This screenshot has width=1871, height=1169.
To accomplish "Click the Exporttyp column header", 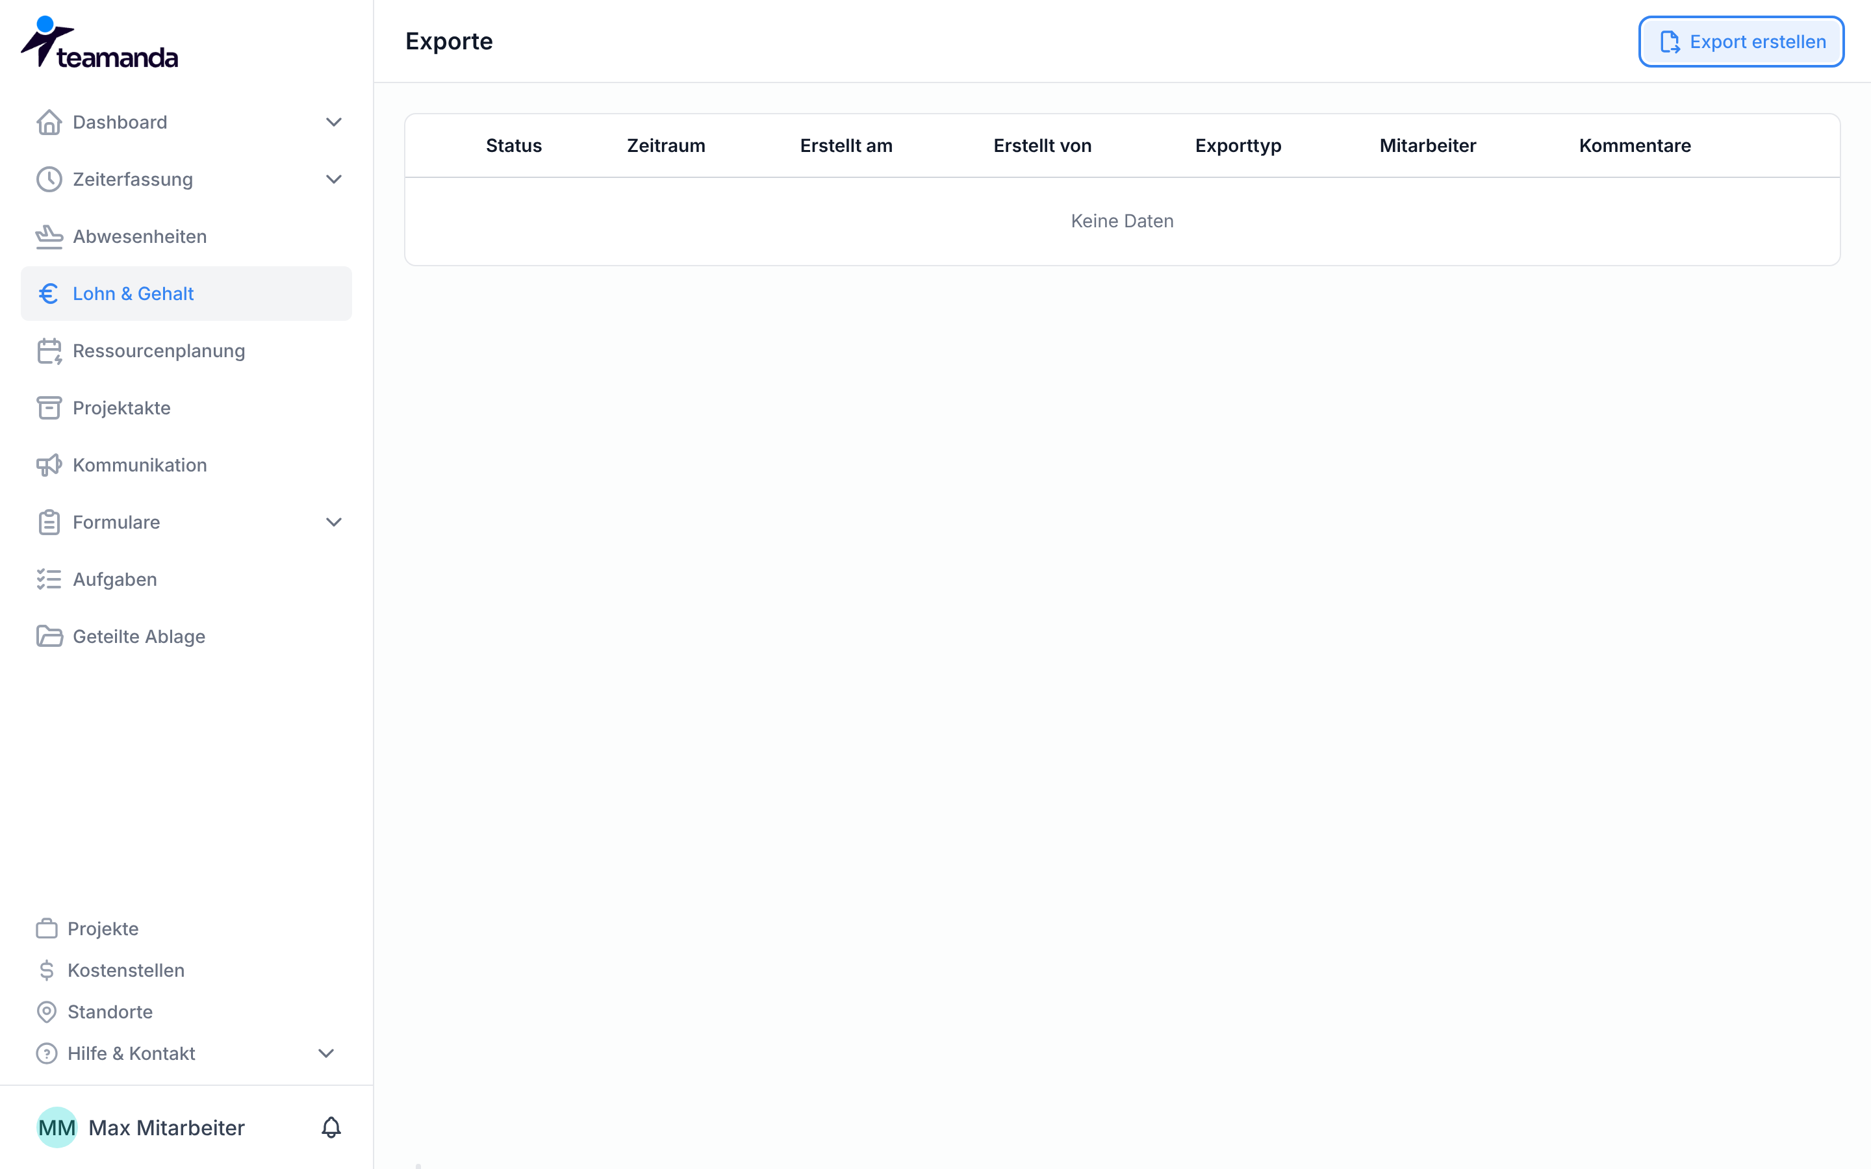I will pyautogui.click(x=1239, y=146).
